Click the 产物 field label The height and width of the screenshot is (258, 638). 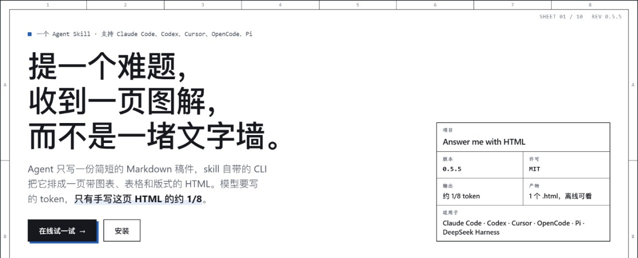pyautogui.click(x=534, y=186)
